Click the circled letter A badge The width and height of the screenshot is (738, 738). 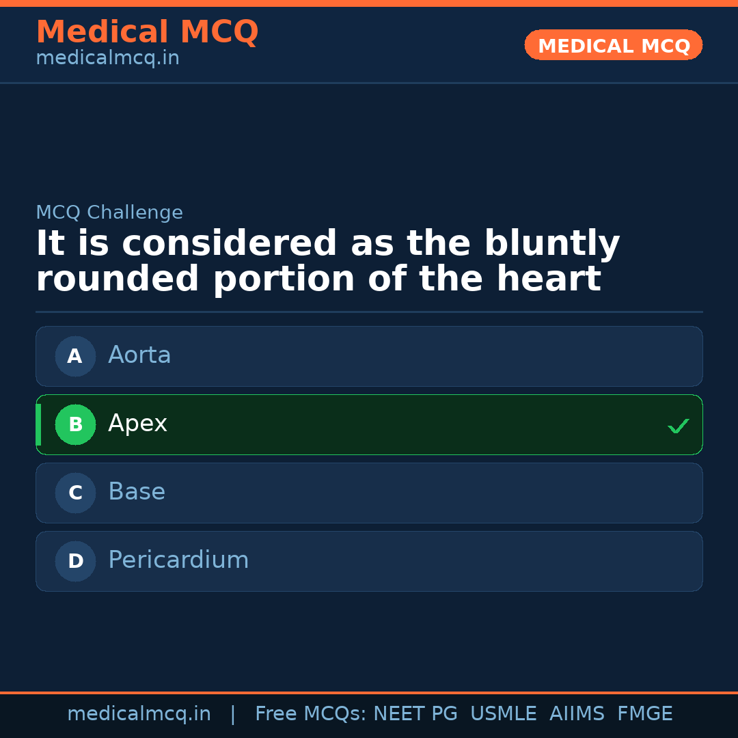pos(75,356)
